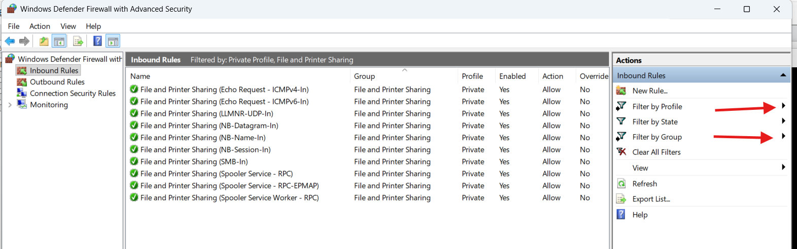Select Inbound Rules in the tree

(x=54, y=70)
